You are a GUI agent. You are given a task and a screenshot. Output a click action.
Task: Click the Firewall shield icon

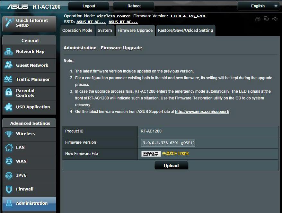click(x=9, y=189)
